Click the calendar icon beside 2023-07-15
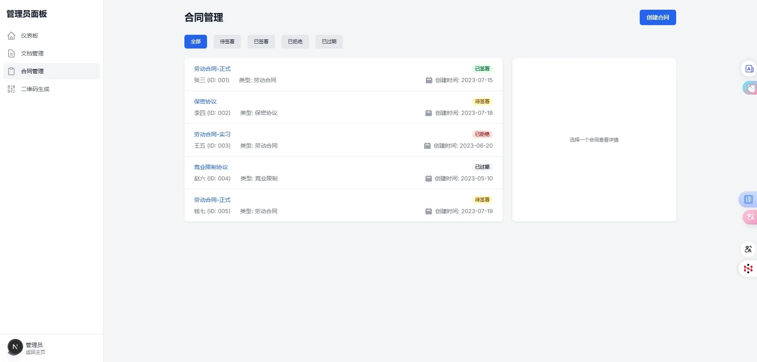Viewport: 757px width, 362px height. pos(429,80)
